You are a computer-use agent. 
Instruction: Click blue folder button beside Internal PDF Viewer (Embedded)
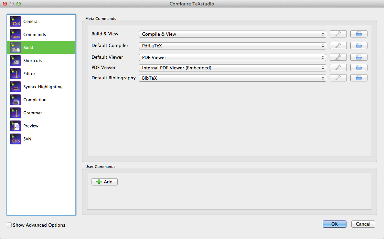coord(359,68)
